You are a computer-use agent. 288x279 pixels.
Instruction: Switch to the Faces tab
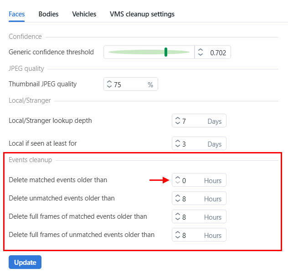16,14
